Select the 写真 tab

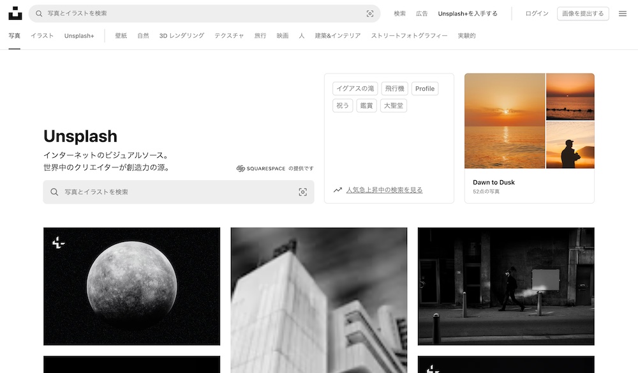(x=14, y=35)
